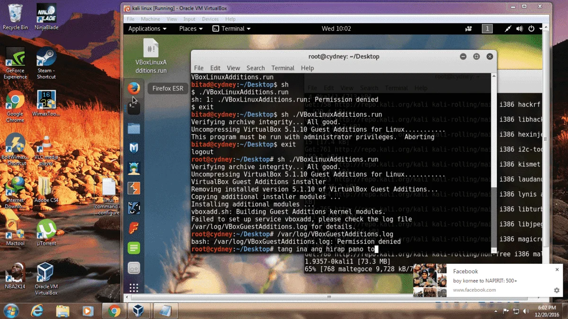Click the screen recorder camera icon in Kali top bar
The height and width of the screenshot is (319, 568).
(469, 29)
